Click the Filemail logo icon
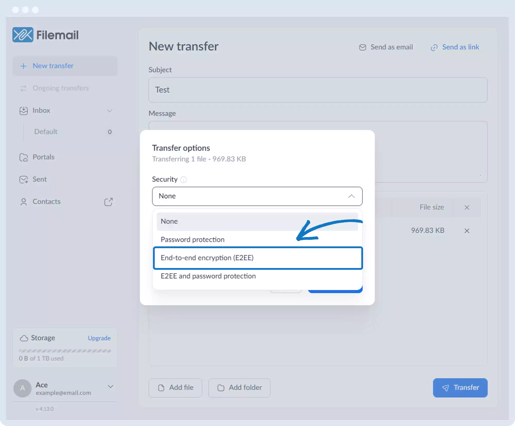The width and height of the screenshot is (515, 426). [x=23, y=35]
